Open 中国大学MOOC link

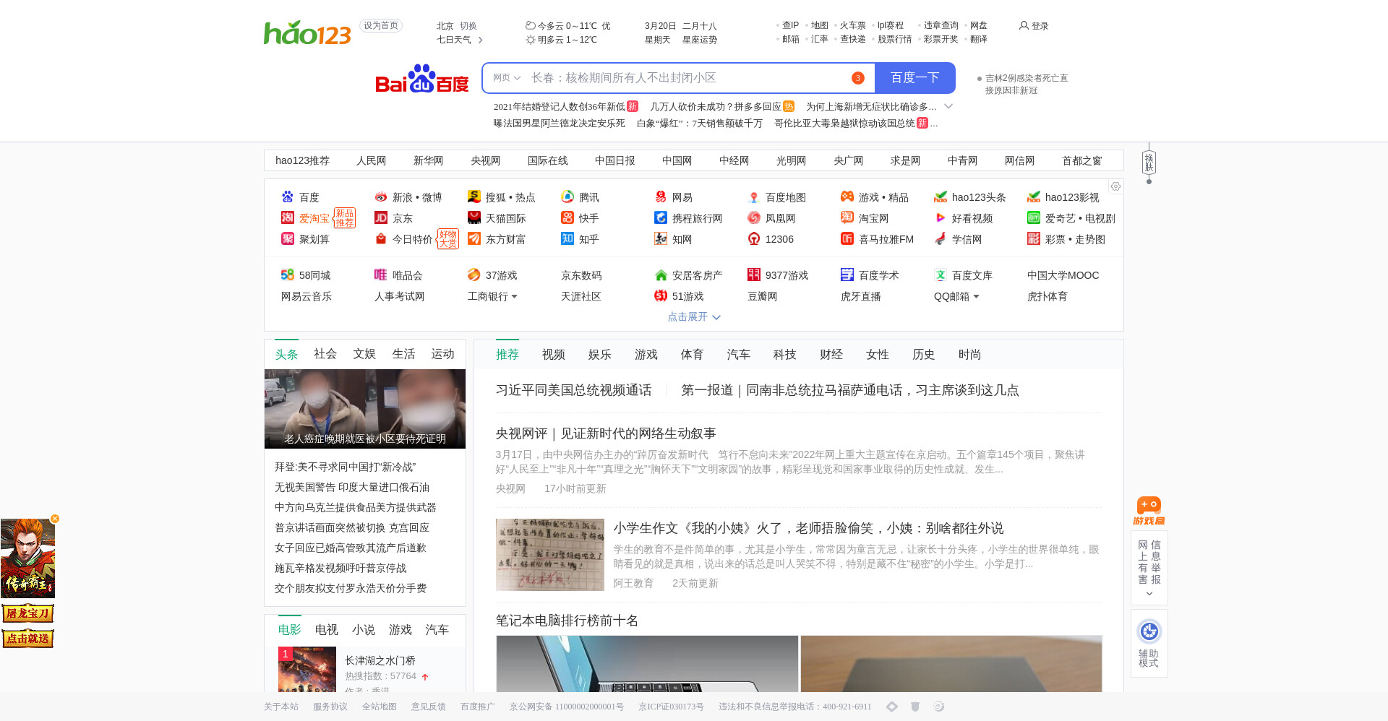tap(1063, 275)
